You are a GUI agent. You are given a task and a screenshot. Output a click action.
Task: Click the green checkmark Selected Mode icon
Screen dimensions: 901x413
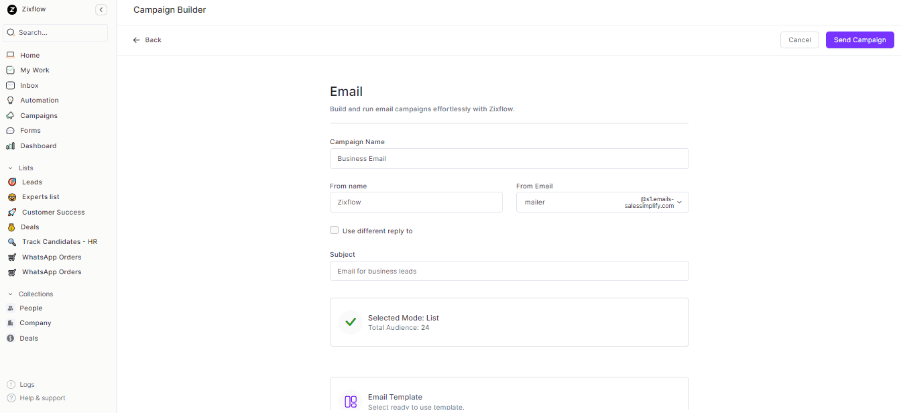click(x=350, y=322)
